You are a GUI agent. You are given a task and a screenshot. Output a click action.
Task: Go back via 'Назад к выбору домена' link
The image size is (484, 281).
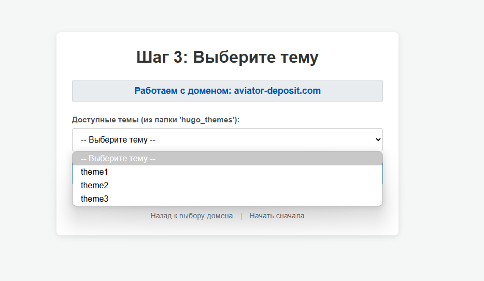tap(192, 216)
